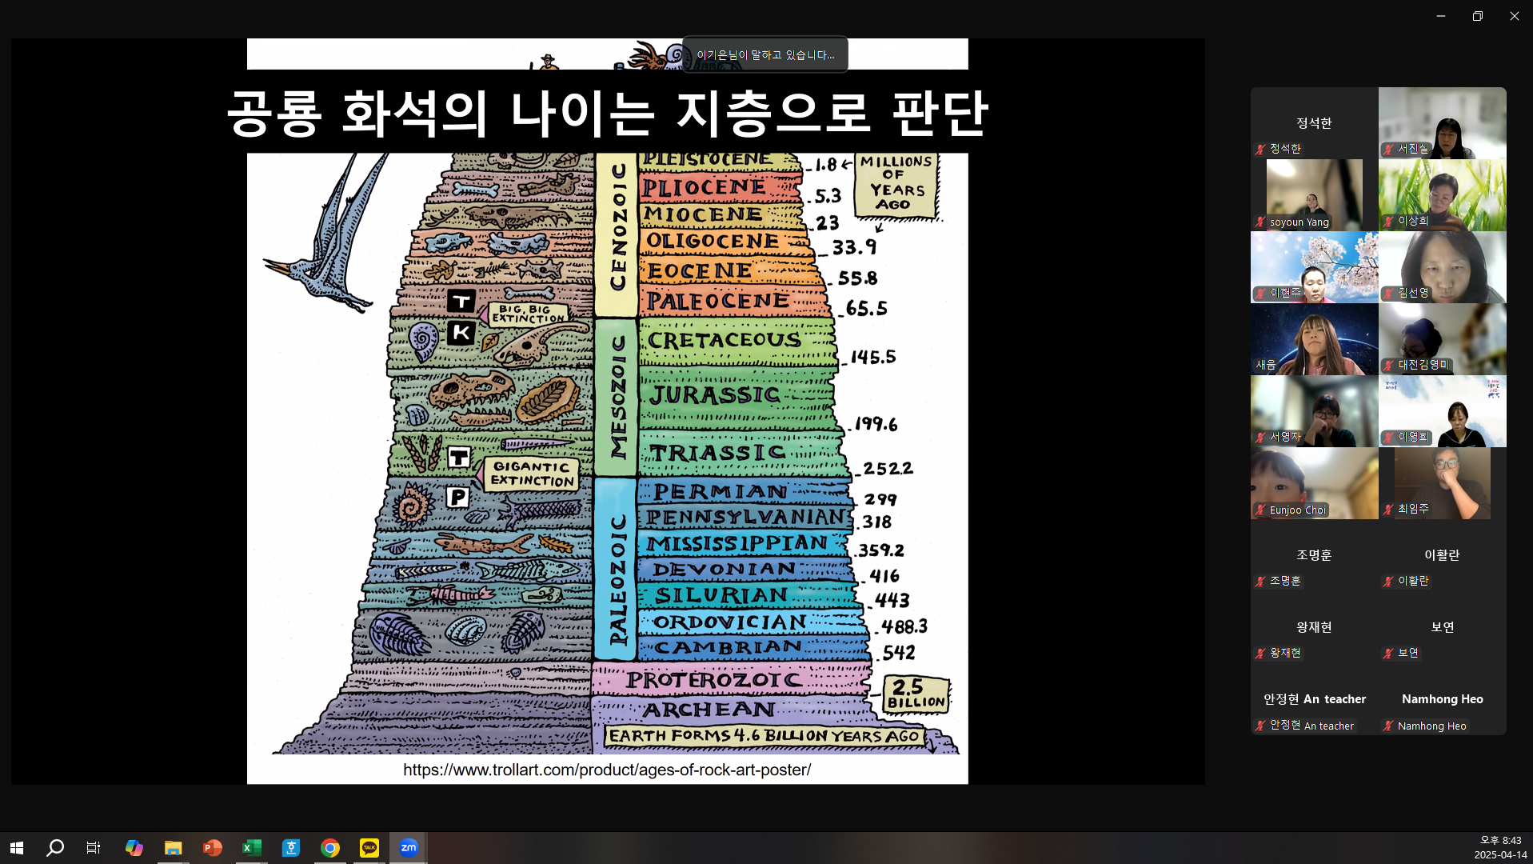Open File Explorer from the taskbar

click(173, 848)
